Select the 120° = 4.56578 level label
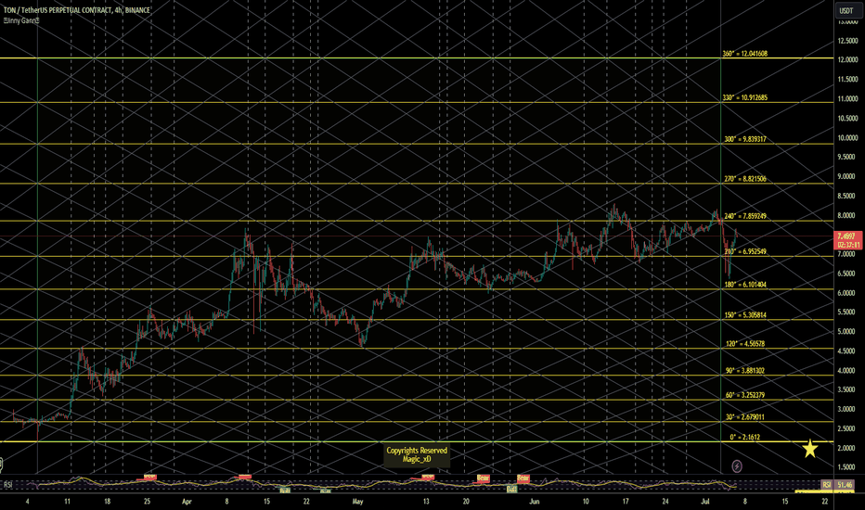The height and width of the screenshot is (510, 865). pos(744,343)
